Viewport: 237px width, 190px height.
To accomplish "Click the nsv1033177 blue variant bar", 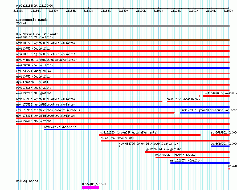I will point(137,130).
